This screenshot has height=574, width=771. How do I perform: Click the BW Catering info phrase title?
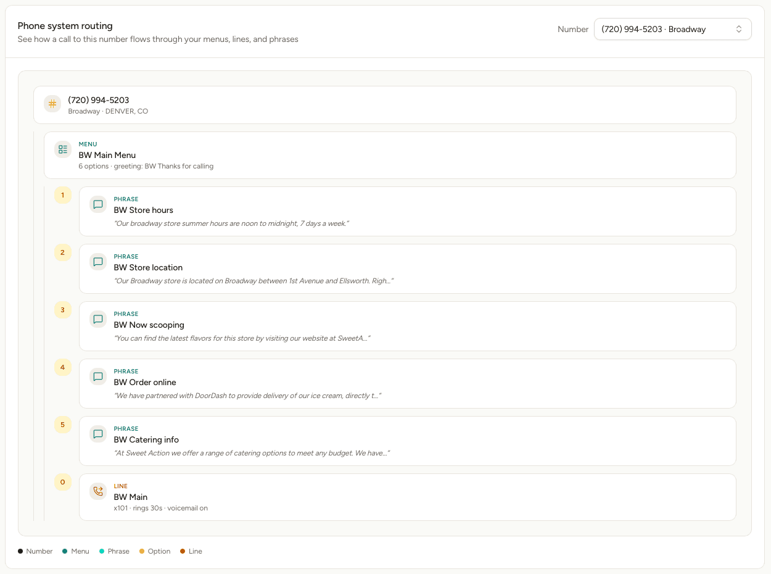(146, 439)
